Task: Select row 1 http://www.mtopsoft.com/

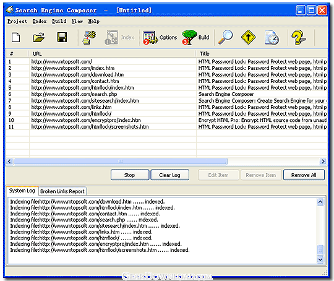Action: [x=166, y=62]
